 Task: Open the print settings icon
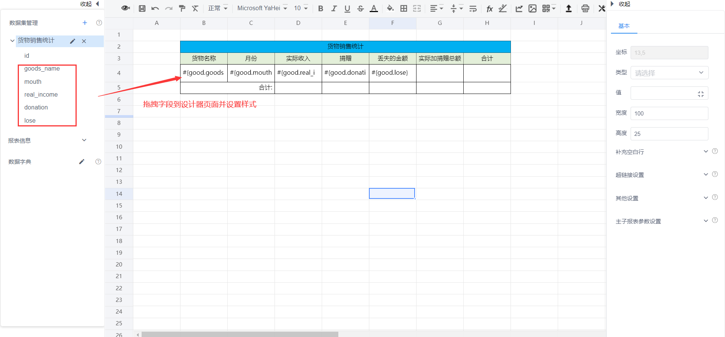coord(585,8)
